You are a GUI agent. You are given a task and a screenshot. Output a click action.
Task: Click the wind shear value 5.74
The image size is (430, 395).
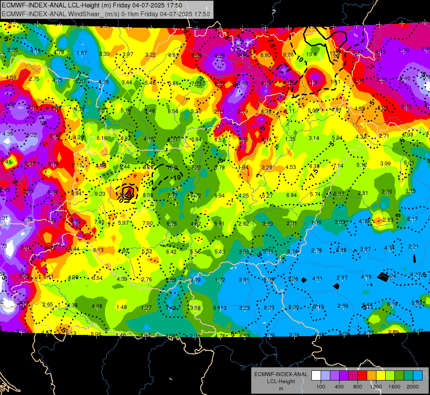coord(315,194)
